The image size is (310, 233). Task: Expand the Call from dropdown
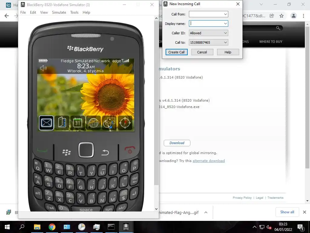point(225,14)
